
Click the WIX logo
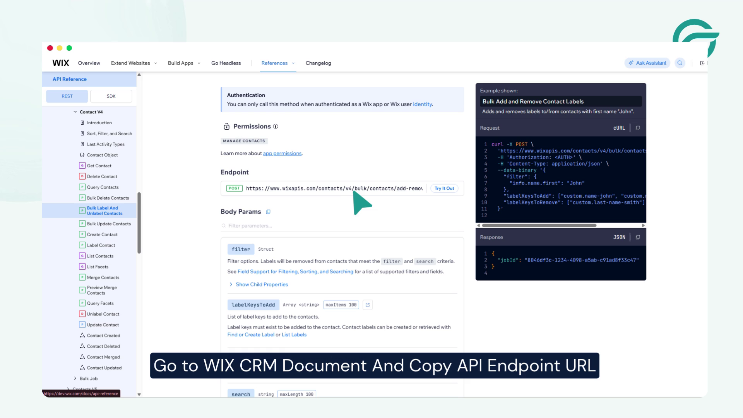point(61,63)
